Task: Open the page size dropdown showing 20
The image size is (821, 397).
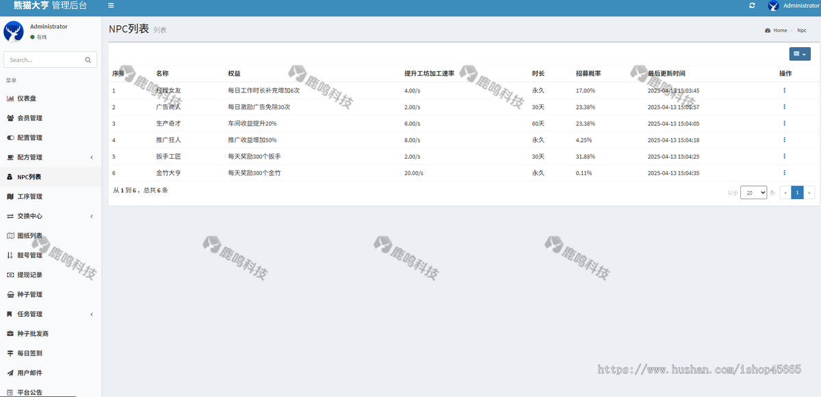Action: 753,193
